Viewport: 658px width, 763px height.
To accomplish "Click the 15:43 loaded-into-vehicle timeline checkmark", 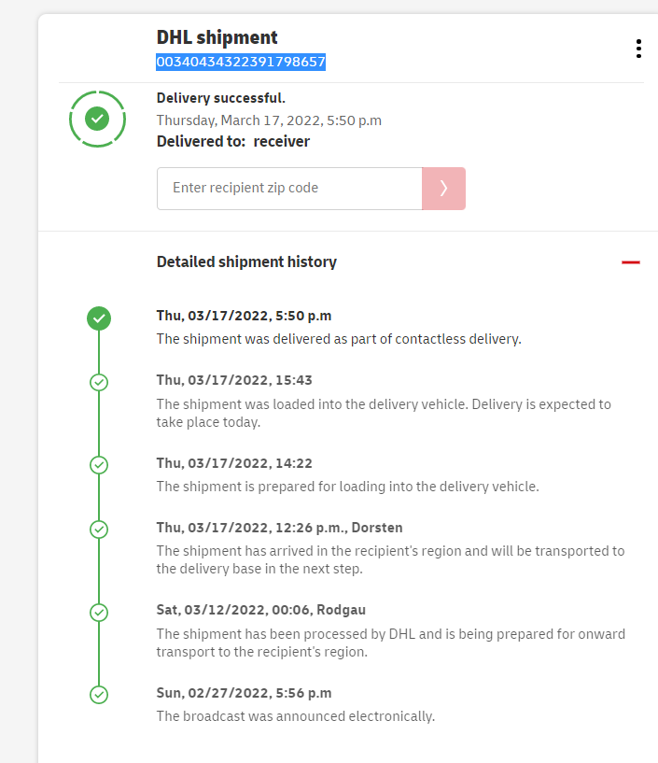I will (99, 382).
